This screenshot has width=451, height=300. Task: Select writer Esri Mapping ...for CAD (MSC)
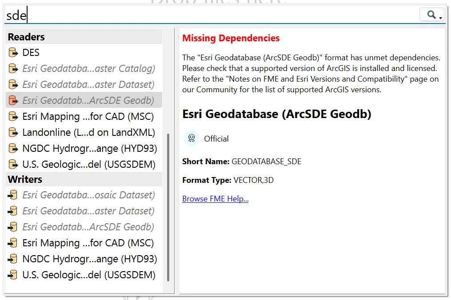coord(84,243)
